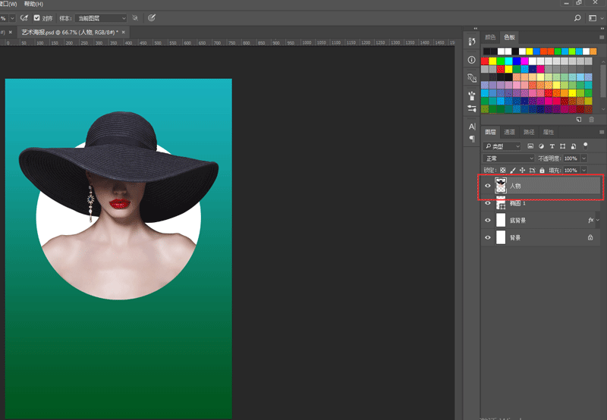This screenshot has width=607, height=420.
Task: Expand effects arrow on 底背景 layer
Action: tap(598, 220)
